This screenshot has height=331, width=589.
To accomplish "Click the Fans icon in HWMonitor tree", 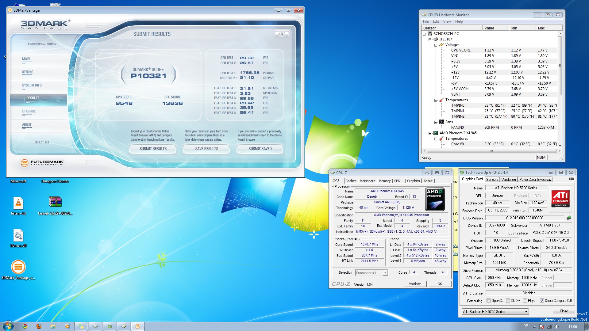I will coord(441,122).
